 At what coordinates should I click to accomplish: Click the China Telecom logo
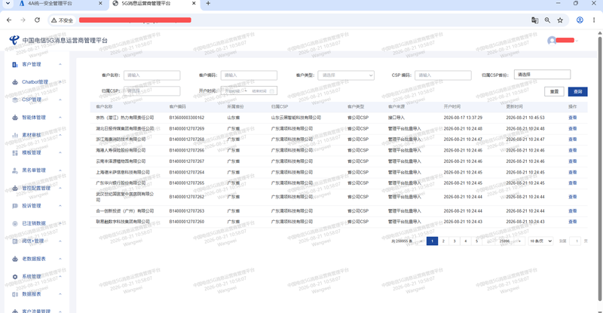pos(14,40)
